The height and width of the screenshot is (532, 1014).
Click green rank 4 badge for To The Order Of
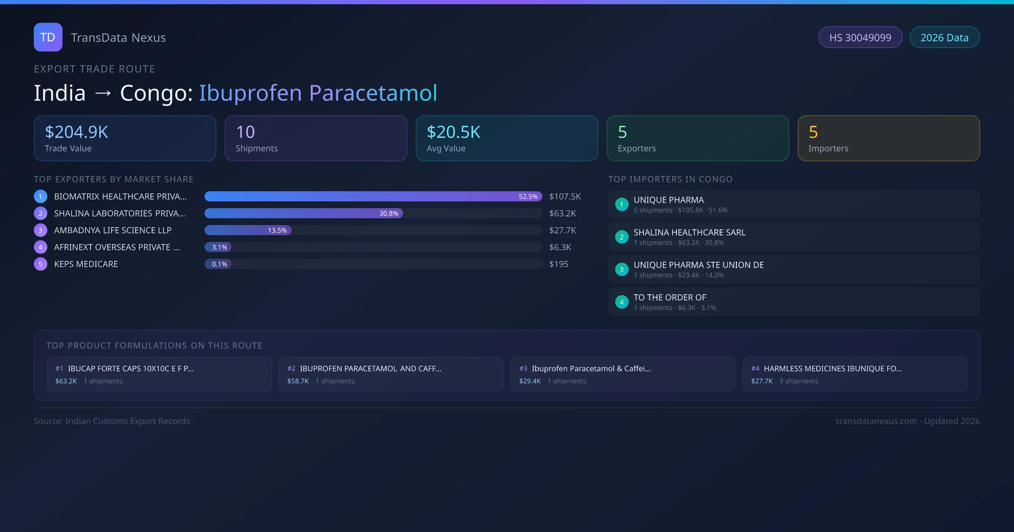(x=621, y=302)
